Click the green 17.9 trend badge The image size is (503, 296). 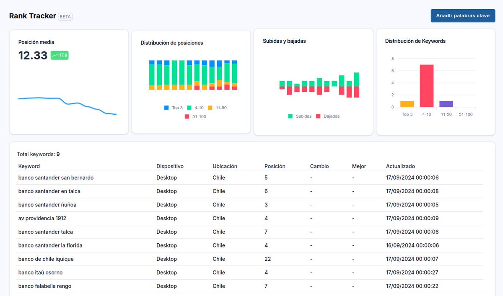click(60, 55)
